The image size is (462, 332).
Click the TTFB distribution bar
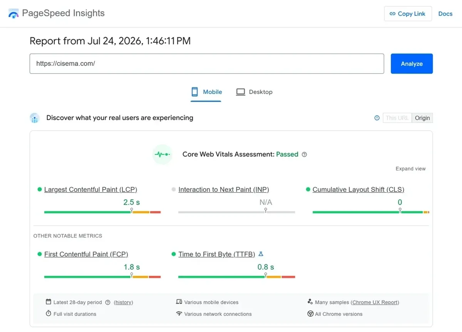237,277
